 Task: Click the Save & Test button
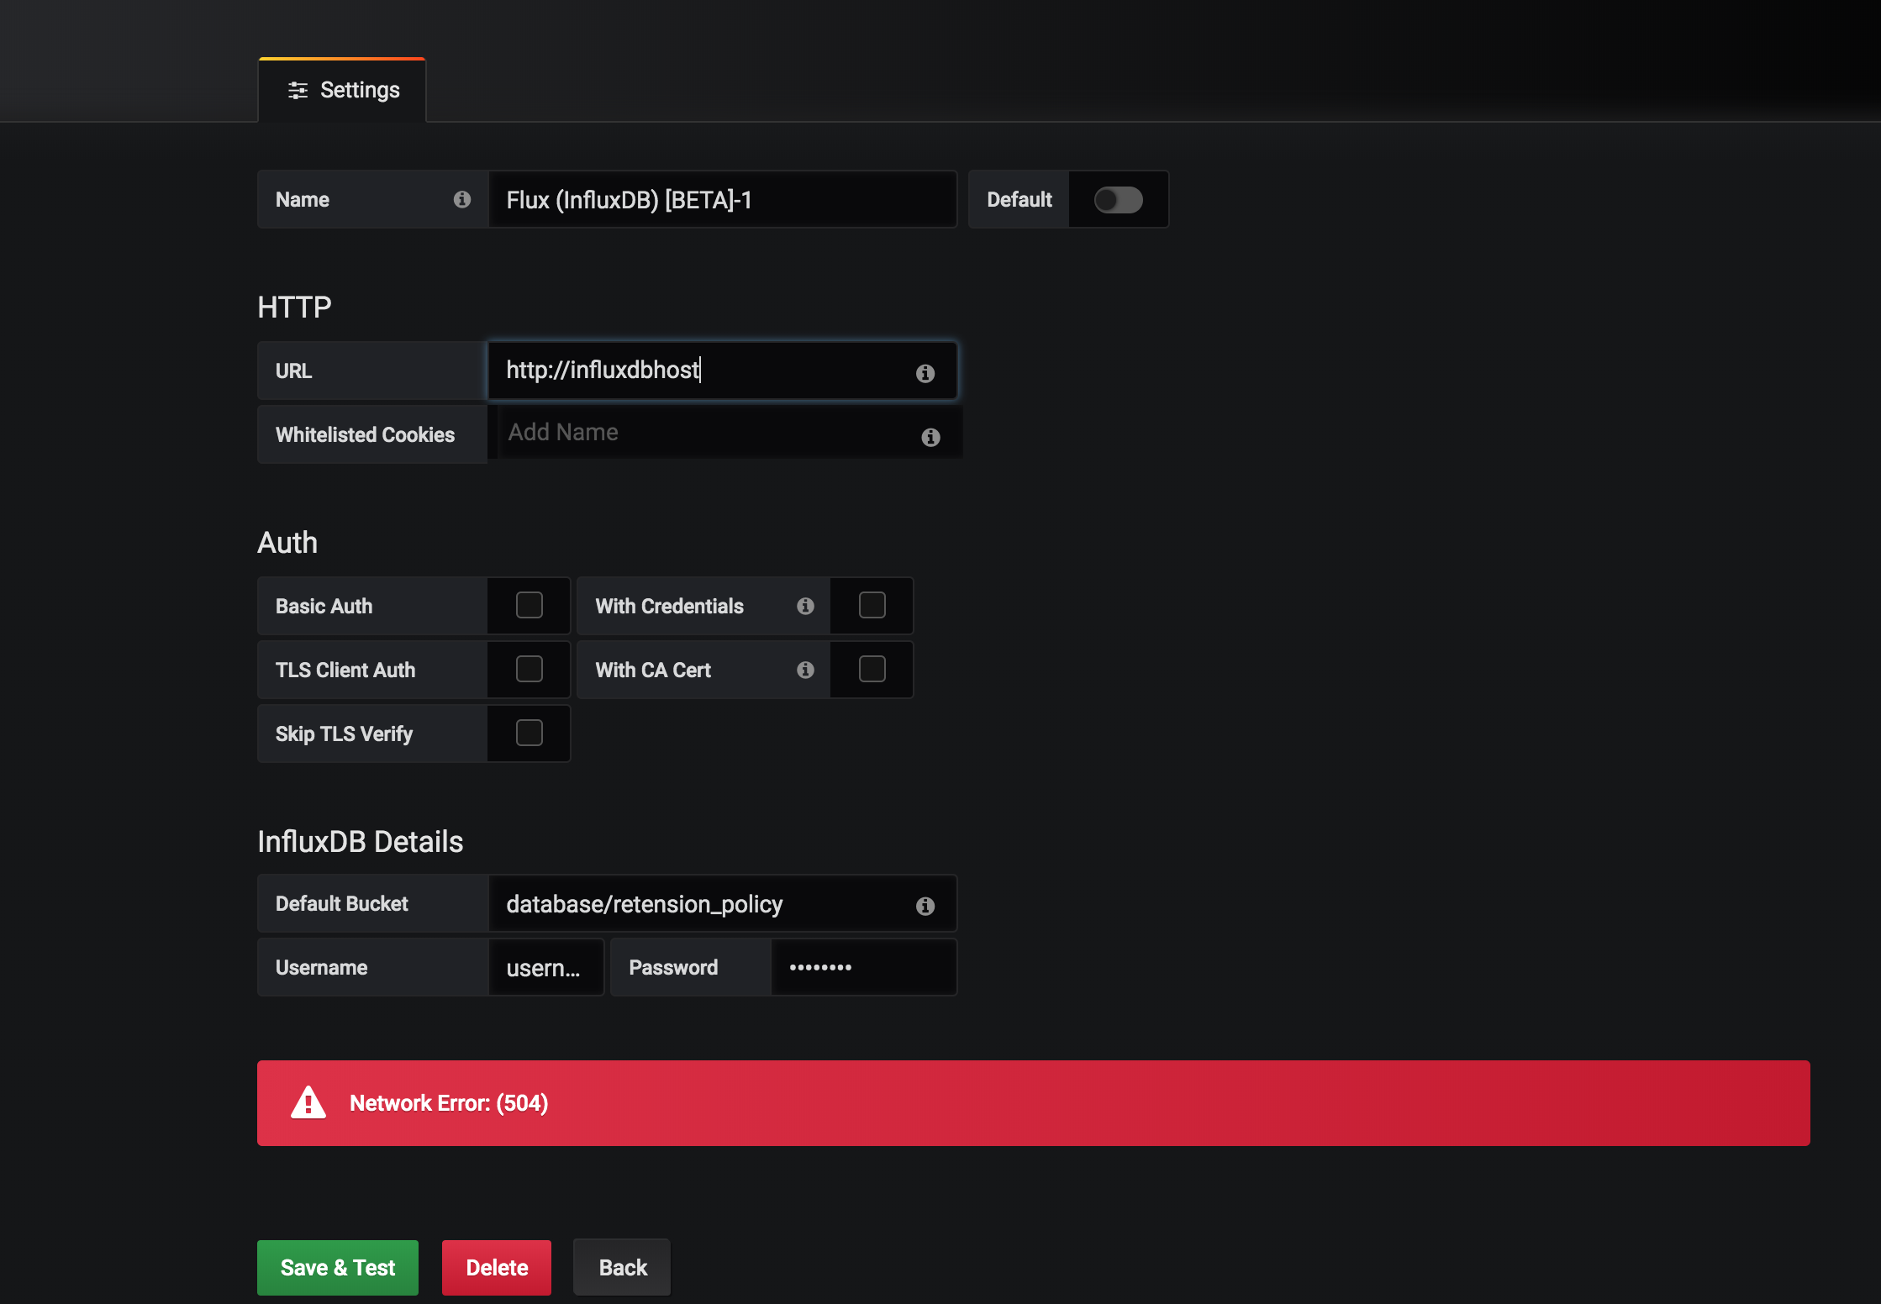[x=337, y=1267]
